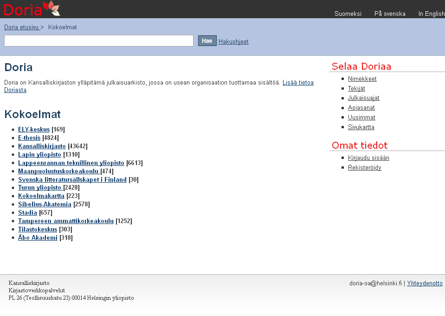Browse by Tekijät in sidebar
Screen dimensions: 445x316
tap(356, 88)
